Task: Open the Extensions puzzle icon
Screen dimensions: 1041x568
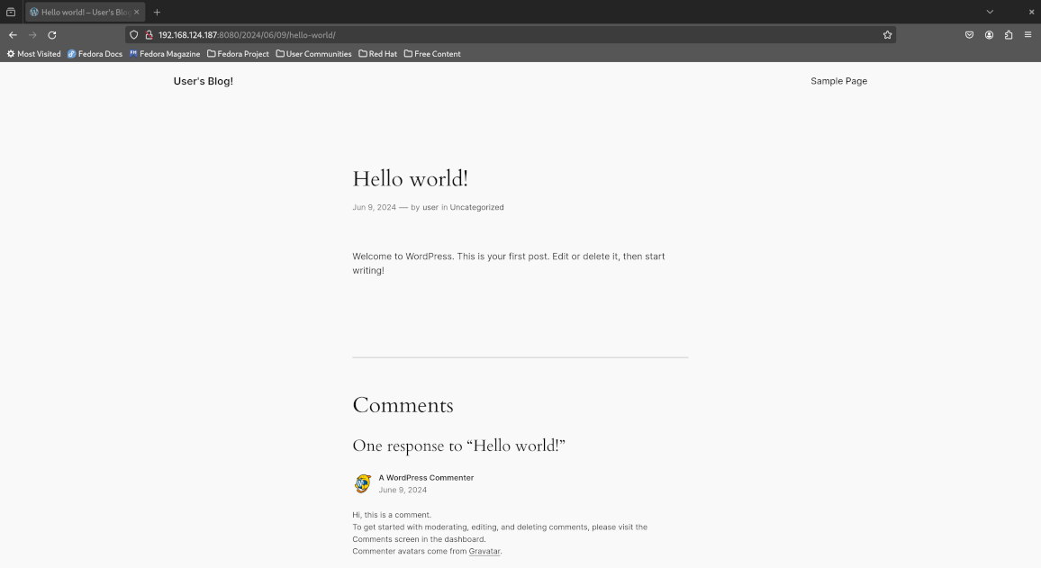Action: 1009,35
